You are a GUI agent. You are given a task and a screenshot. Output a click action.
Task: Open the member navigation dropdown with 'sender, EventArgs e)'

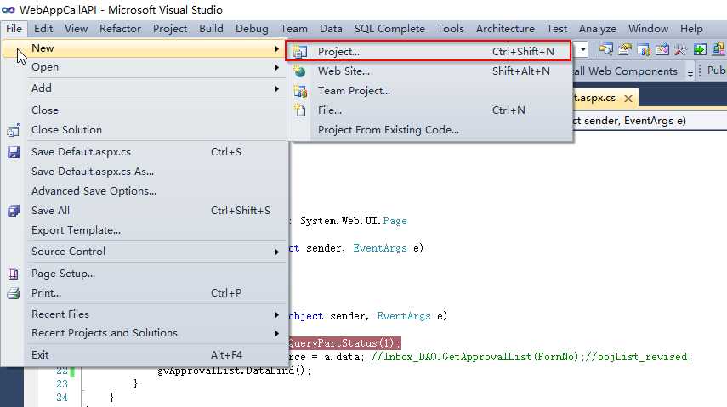[649, 121]
